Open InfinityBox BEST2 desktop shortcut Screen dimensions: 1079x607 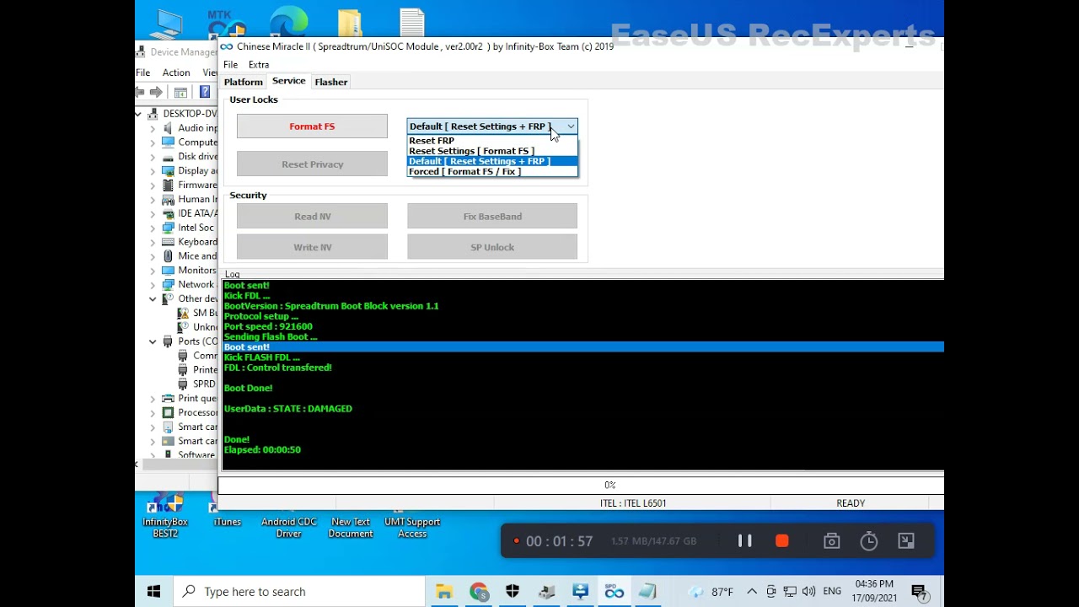[165, 517]
